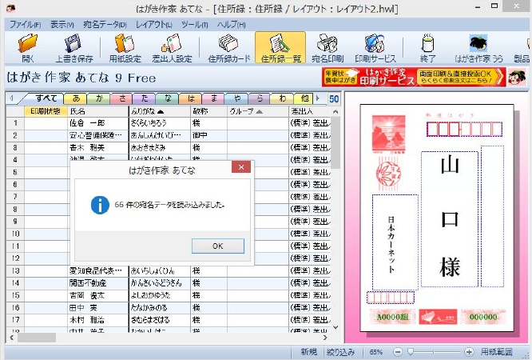532x360 pixels.
Task: Click the horizontal scrollbar left arrow
Action: pyautogui.click(x=11, y=338)
